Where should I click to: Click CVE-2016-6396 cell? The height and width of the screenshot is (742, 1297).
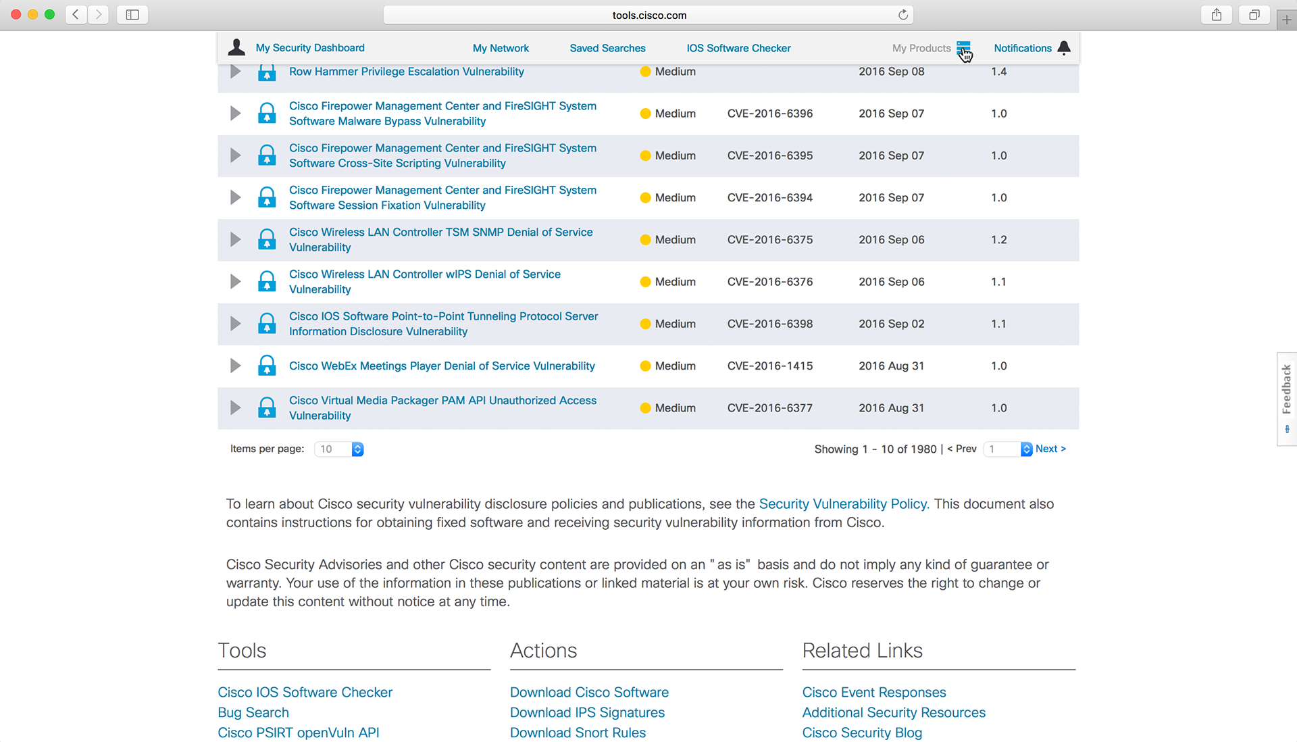click(x=770, y=114)
